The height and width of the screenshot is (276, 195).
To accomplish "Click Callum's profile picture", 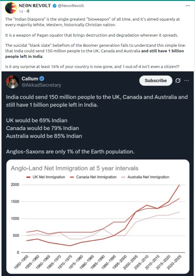I will 12,82.
